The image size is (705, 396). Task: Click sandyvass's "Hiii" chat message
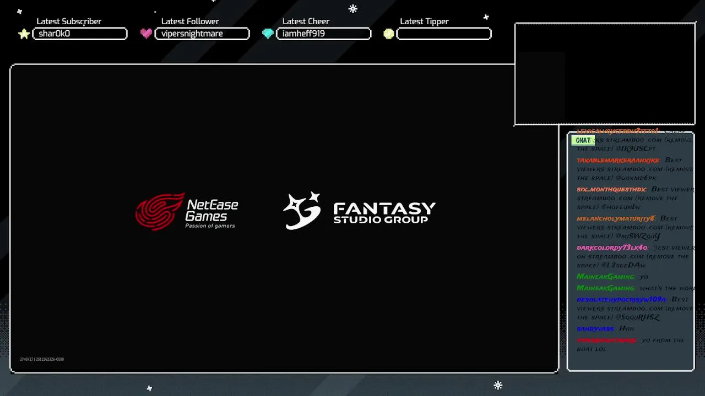[x=627, y=329]
